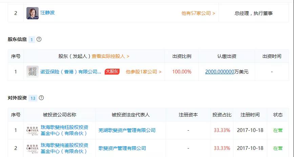Viewport: 294px width, 157px height.
Task: Click the 出资时间 column header
Action: coord(272,56)
